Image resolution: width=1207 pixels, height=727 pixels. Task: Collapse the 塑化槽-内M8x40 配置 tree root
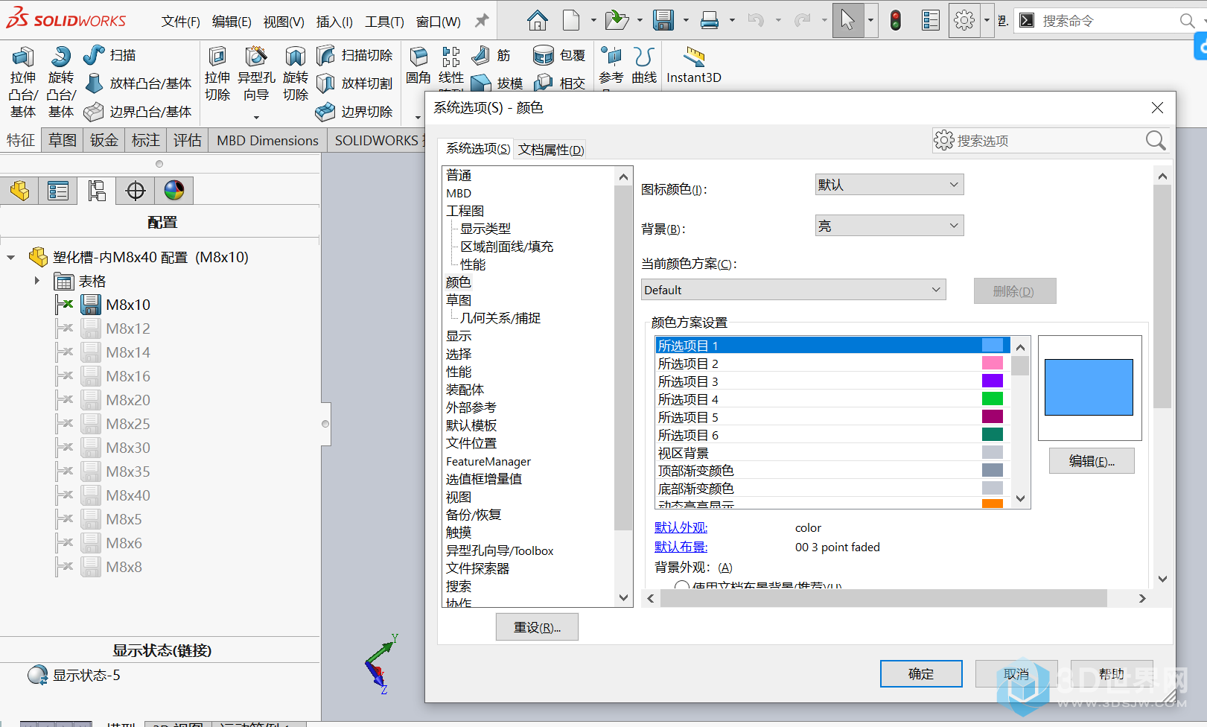pyautogui.click(x=10, y=258)
